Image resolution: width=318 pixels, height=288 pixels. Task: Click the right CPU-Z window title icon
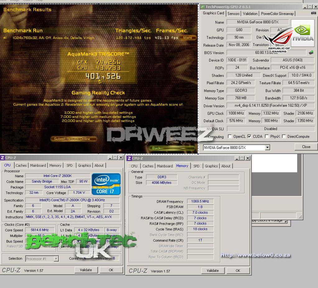129,158
